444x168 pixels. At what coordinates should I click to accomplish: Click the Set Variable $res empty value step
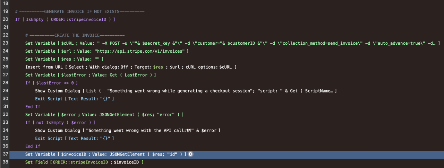click(64, 59)
